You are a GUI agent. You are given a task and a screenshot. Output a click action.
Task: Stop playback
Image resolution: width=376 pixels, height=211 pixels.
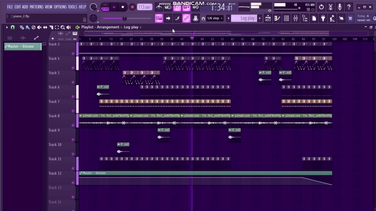(x=123, y=7)
